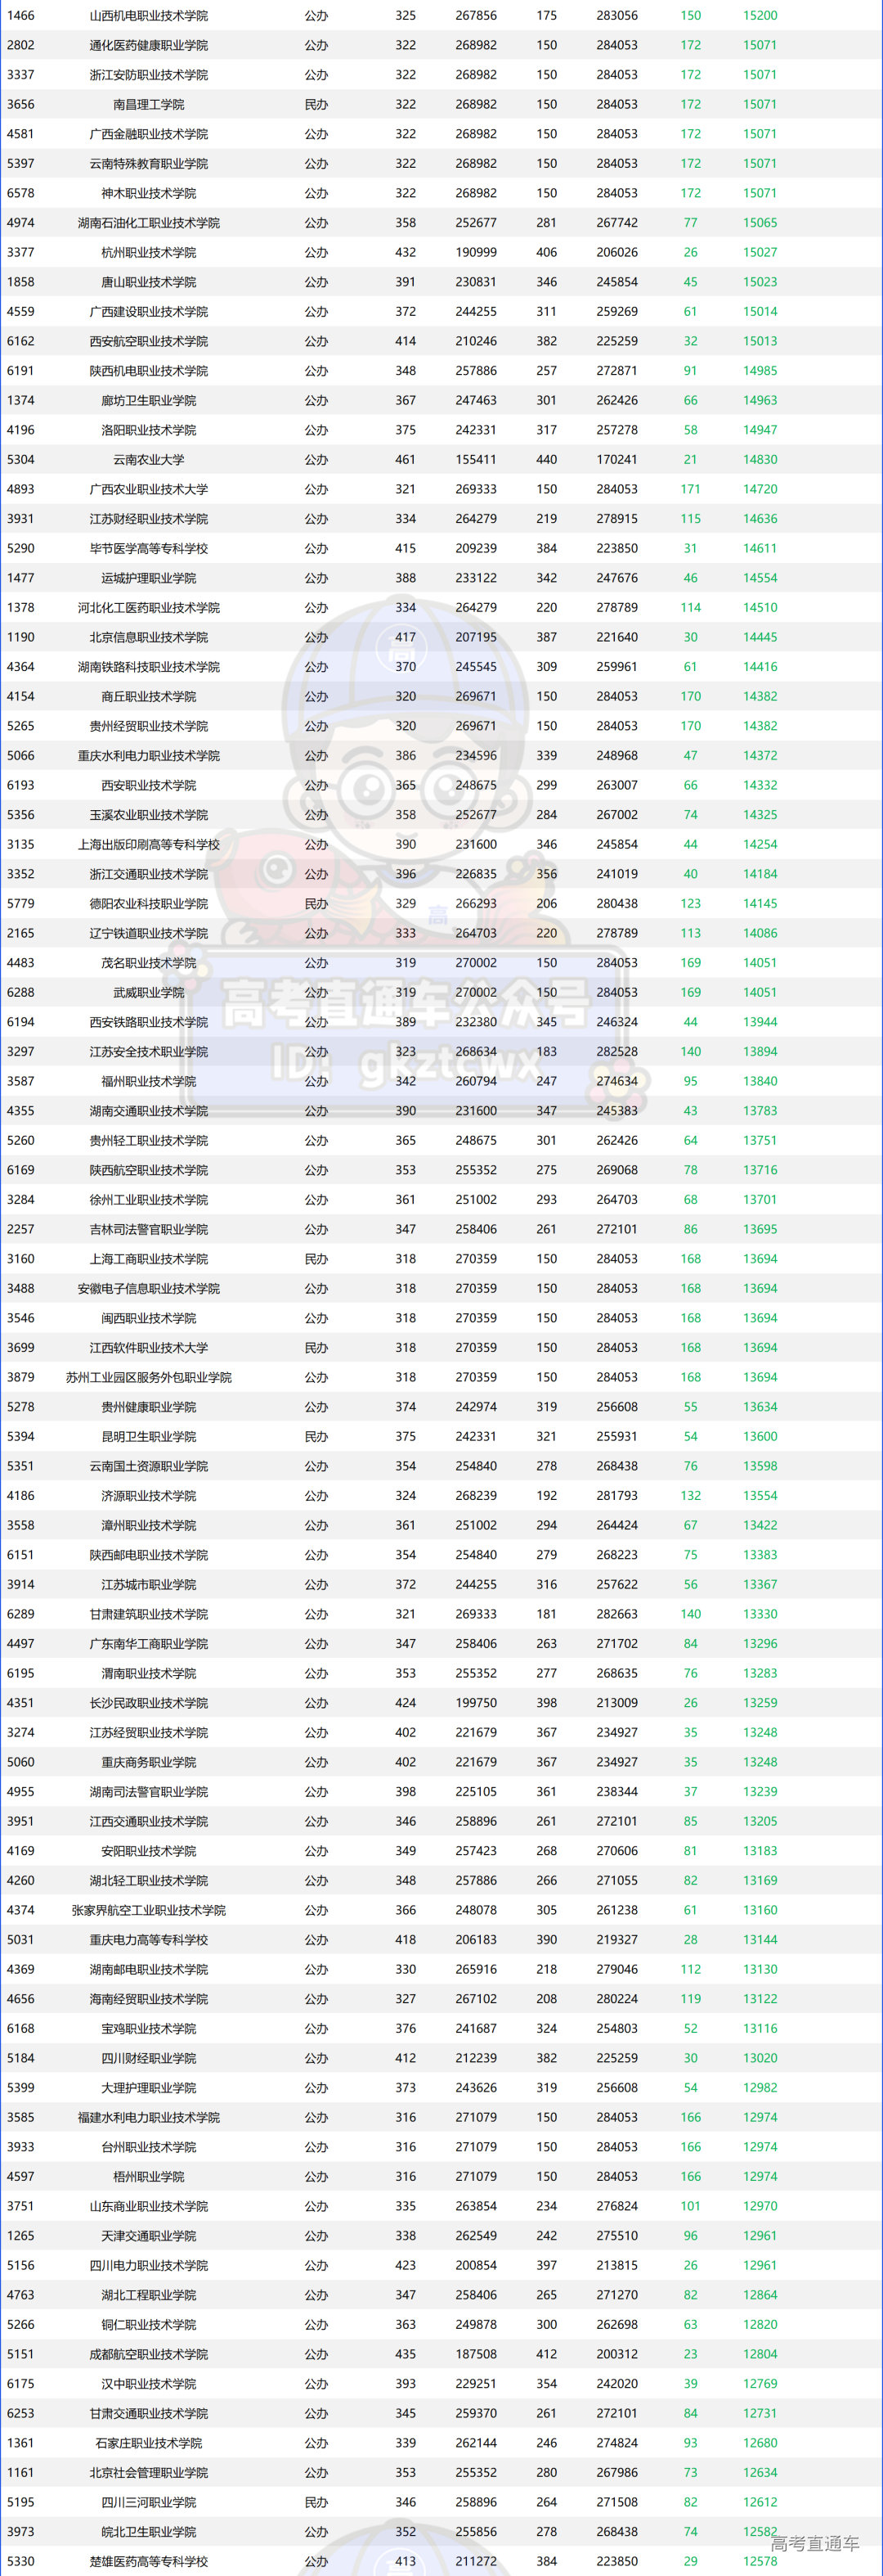Click 民办 label in 南昌理工学院 row
The height and width of the screenshot is (2576, 883).
316,105
